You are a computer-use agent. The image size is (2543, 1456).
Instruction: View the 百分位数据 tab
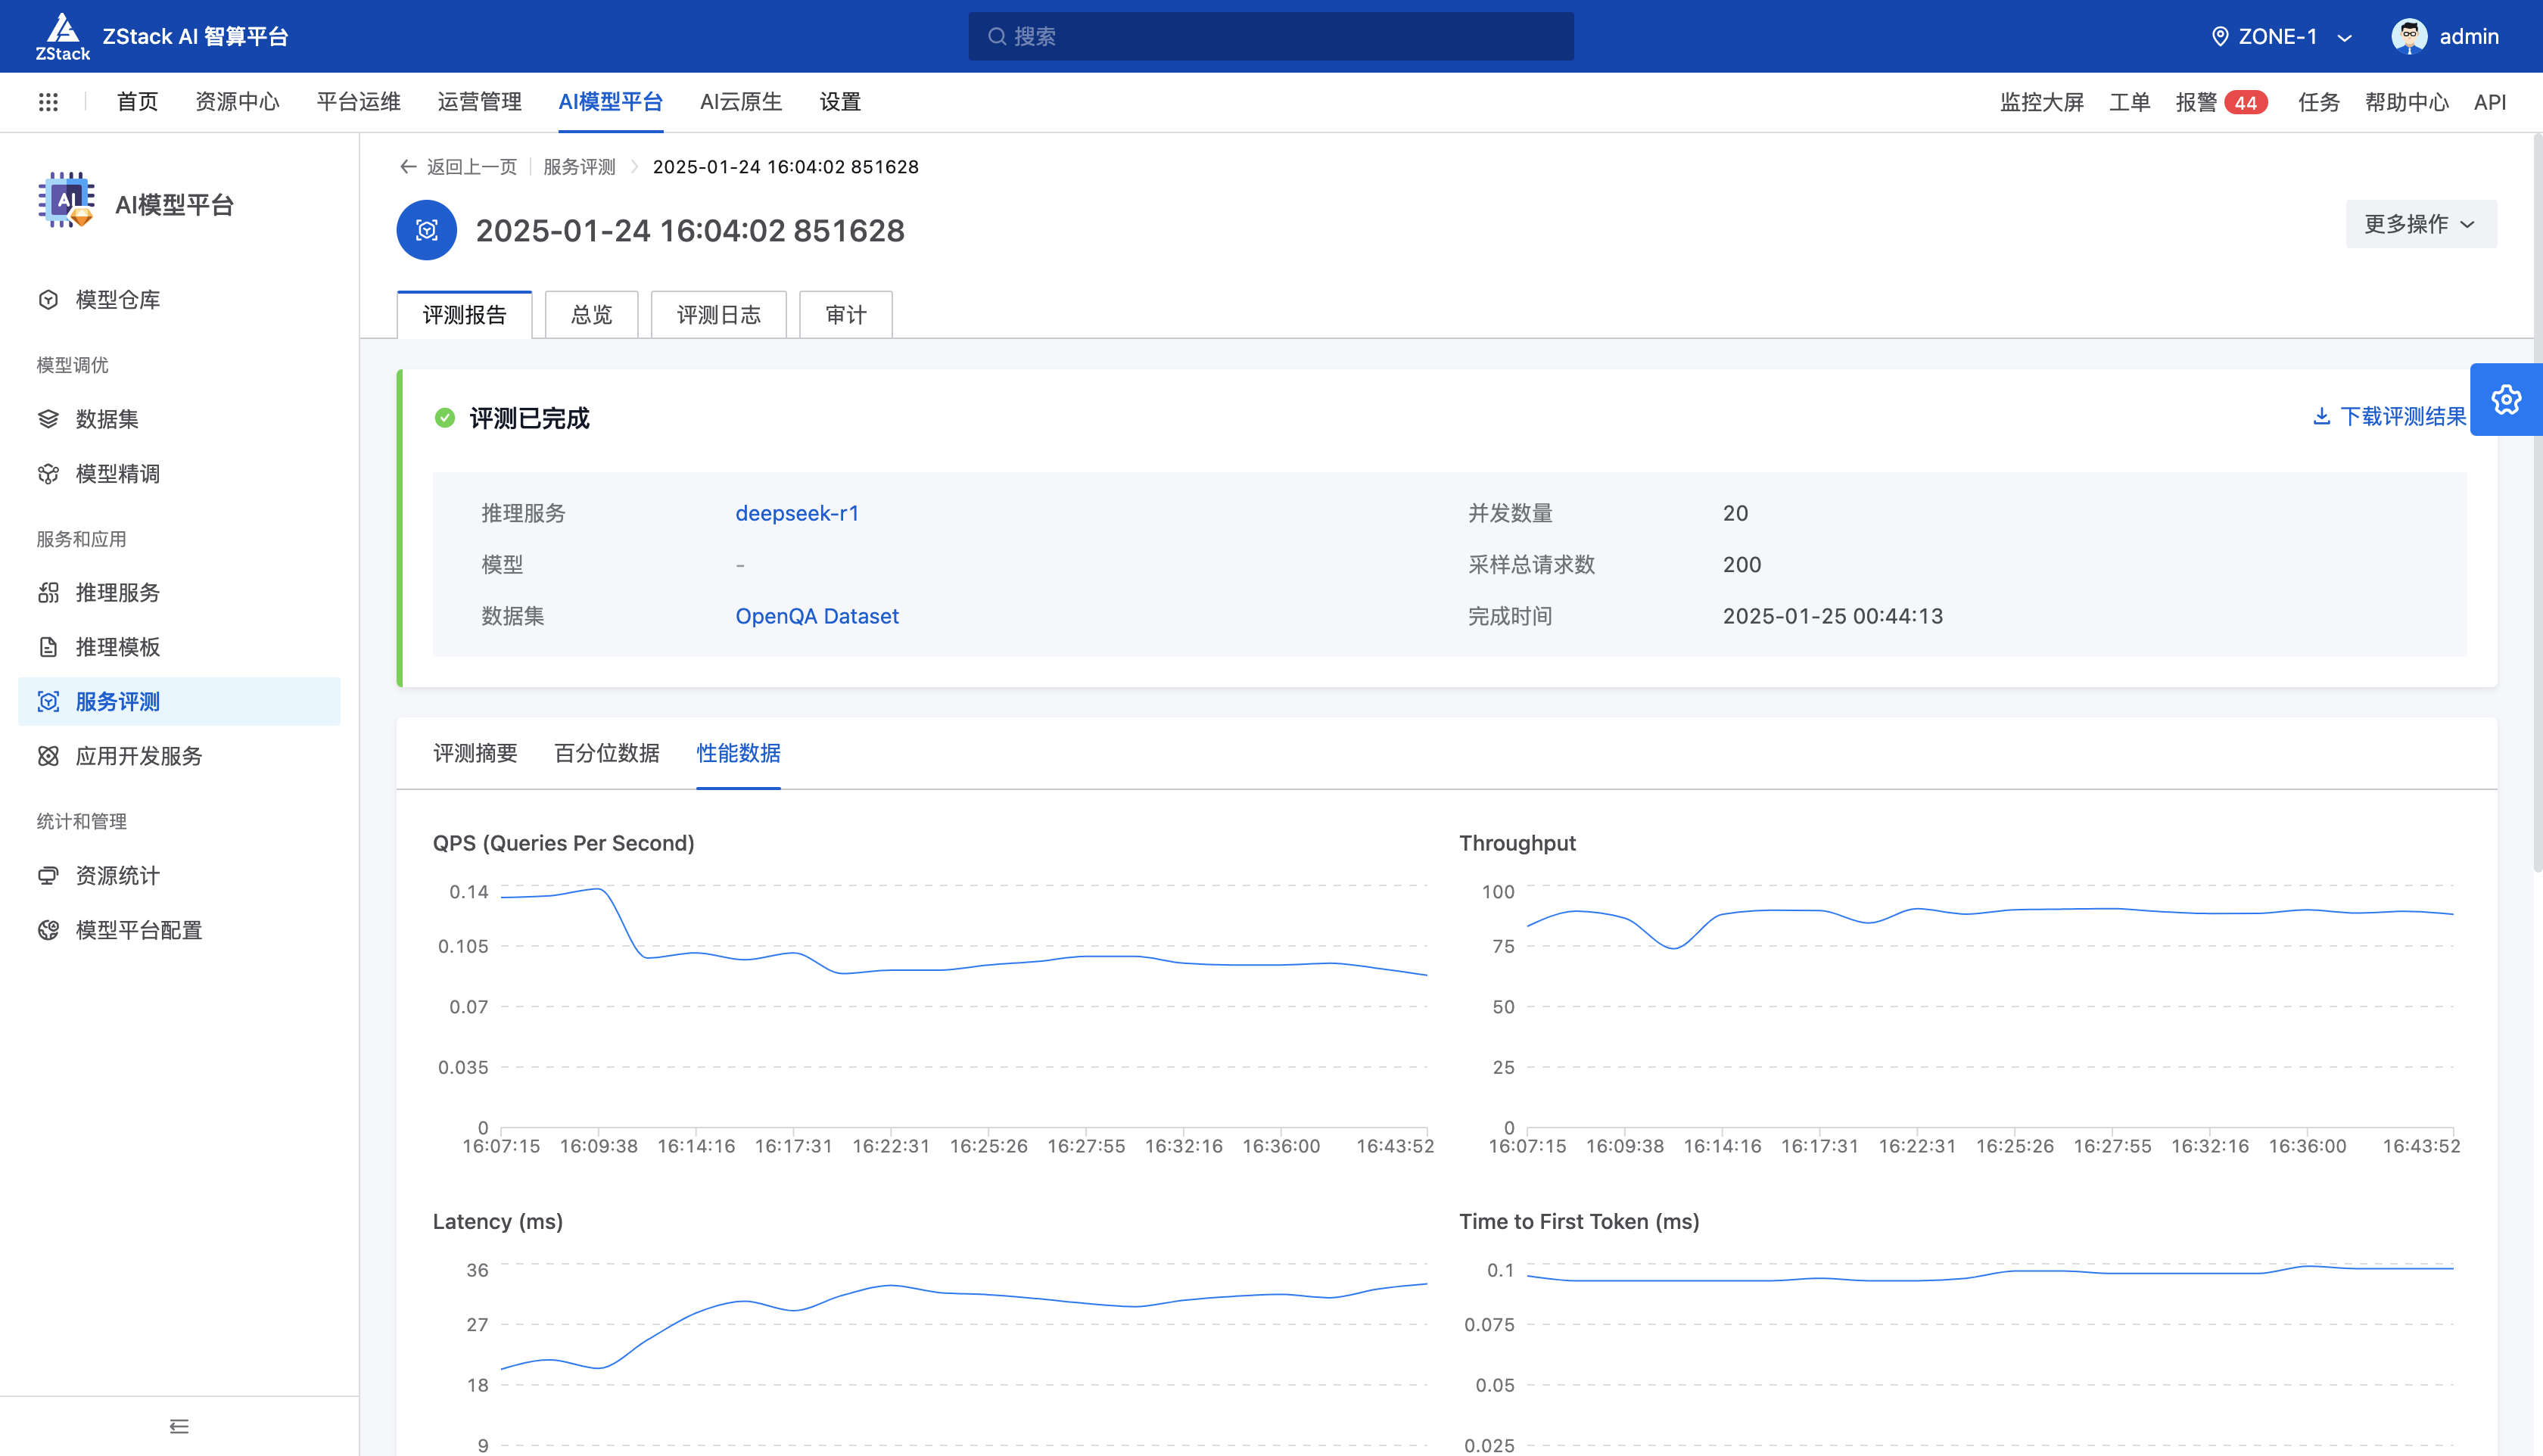point(605,753)
